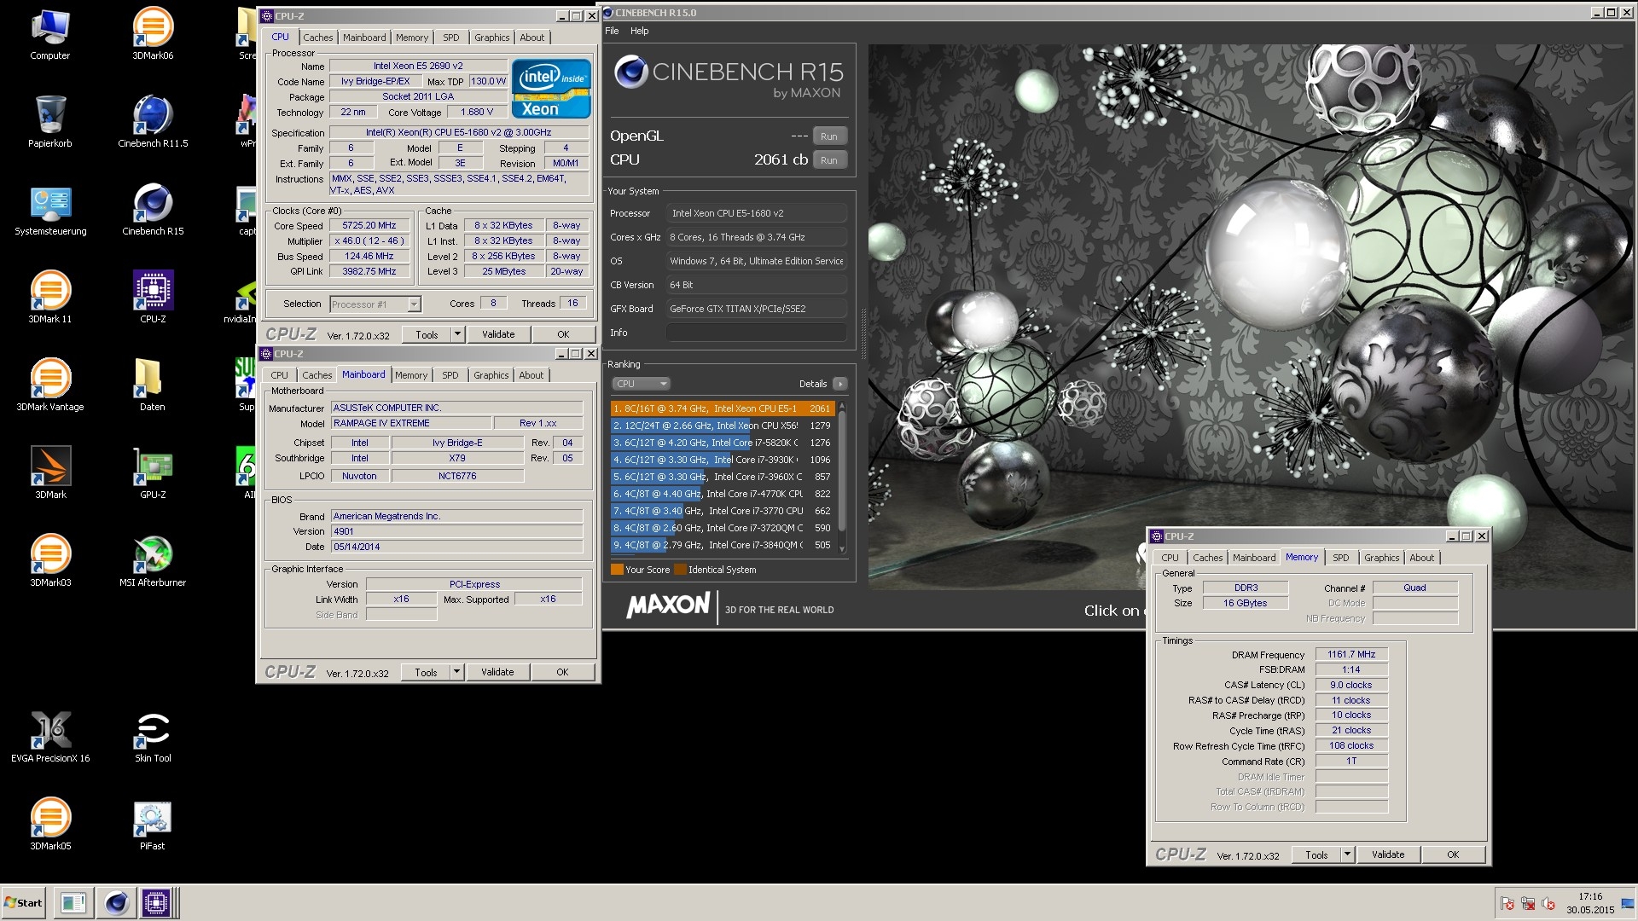This screenshot has height=921, width=1638.
Task: Launch GPU-Z desktop shortcut
Action: [153, 473]
